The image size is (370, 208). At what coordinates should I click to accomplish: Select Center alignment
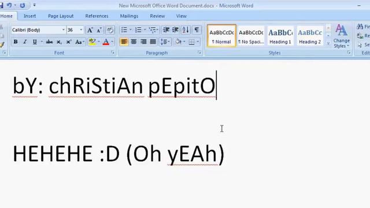click(134, 42)
